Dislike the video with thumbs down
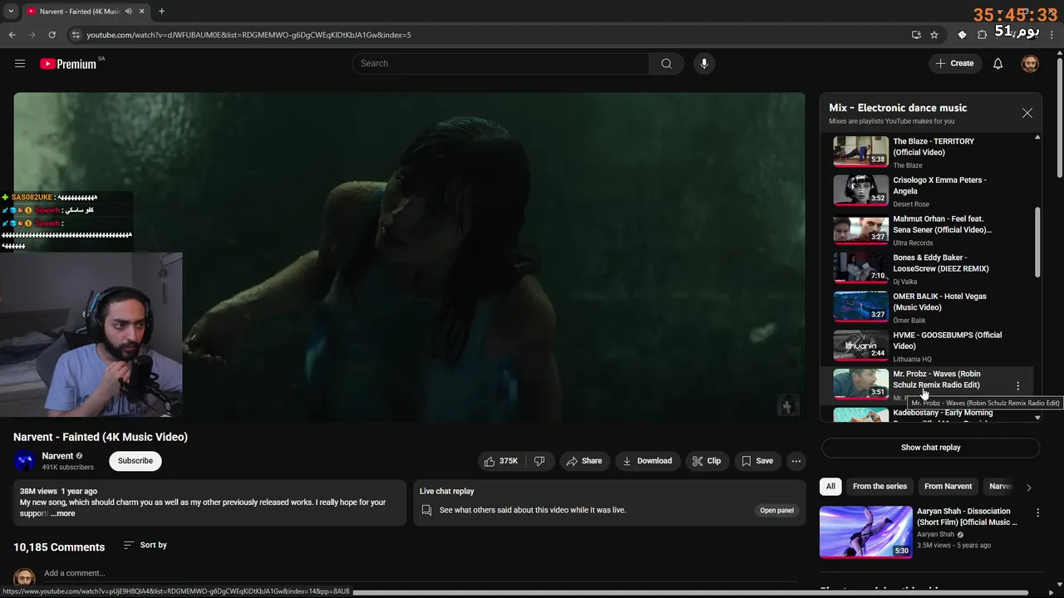 (539, 461)
